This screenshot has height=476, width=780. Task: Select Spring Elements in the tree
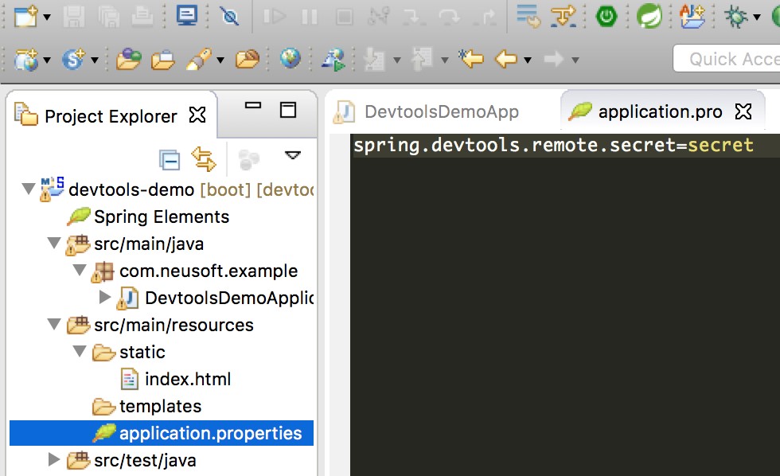pyautogui.click(x=162, y=217)
